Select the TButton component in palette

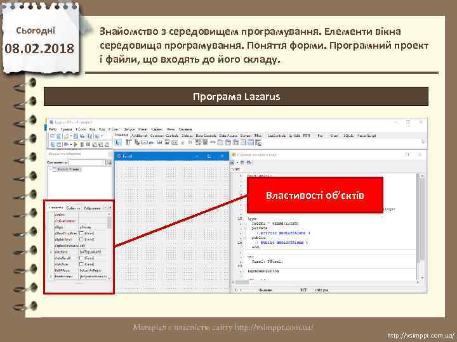tap(144, 142)
